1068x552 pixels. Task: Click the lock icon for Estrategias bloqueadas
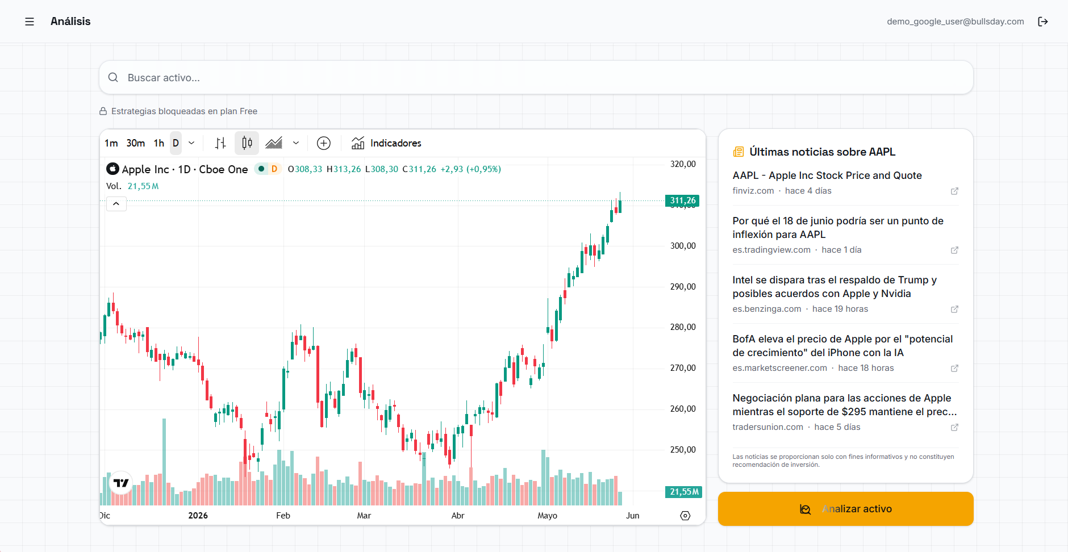(103, 111)
